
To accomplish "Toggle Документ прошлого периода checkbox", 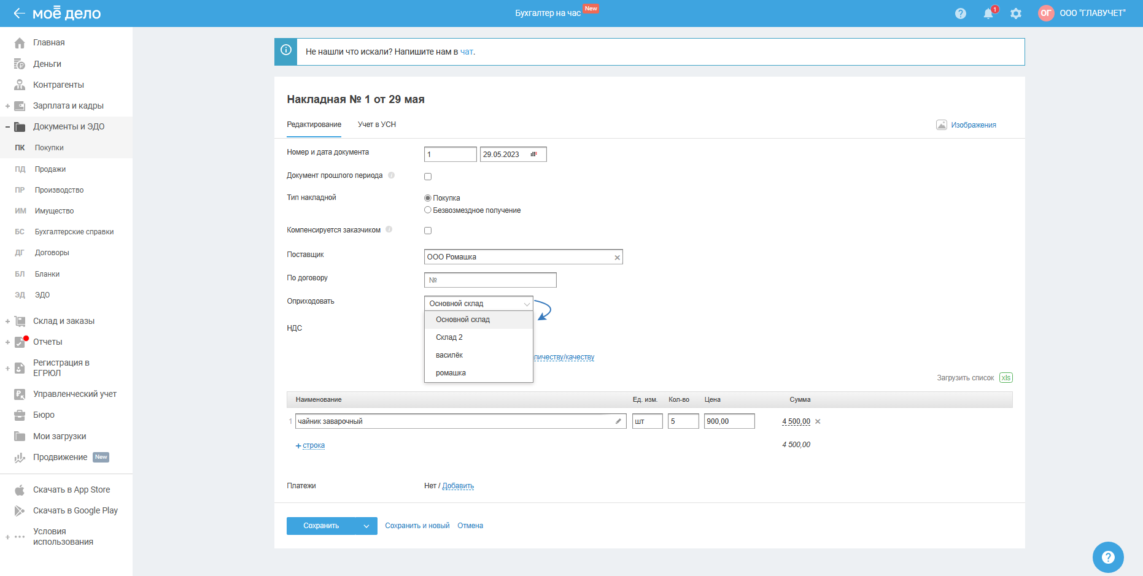I will pos(428,177).
